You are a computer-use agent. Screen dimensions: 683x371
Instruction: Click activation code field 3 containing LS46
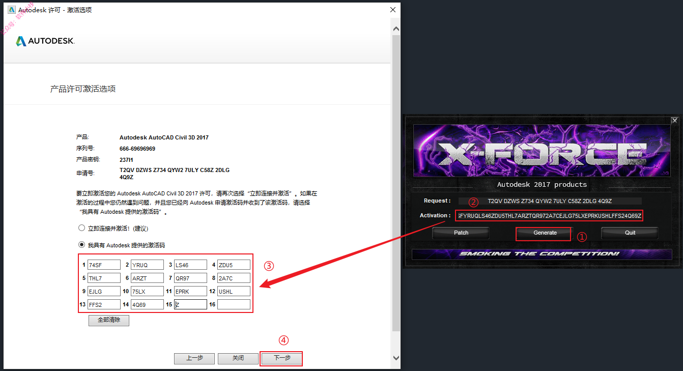190,265
